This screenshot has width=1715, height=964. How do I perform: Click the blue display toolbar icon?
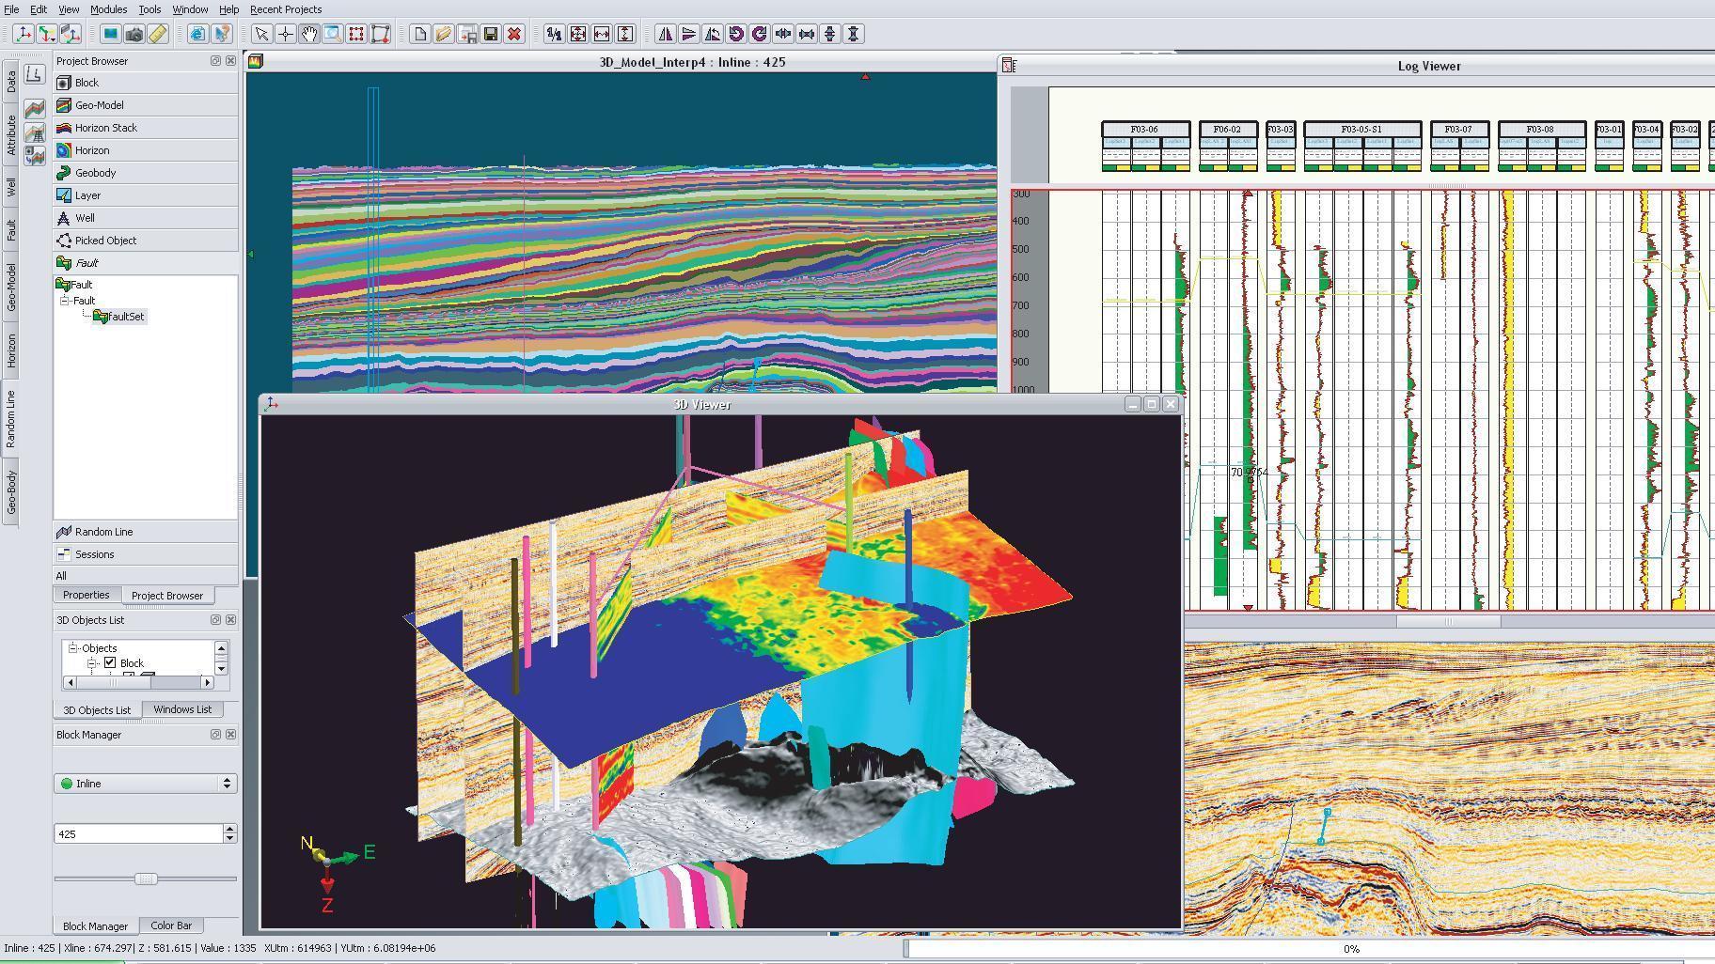pos(111,34)
